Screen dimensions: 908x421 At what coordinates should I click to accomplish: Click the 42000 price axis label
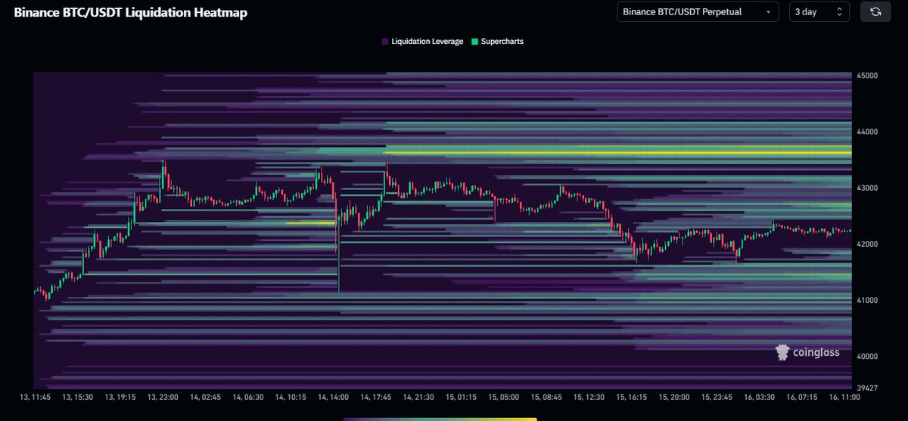click(x=866, y=244)
